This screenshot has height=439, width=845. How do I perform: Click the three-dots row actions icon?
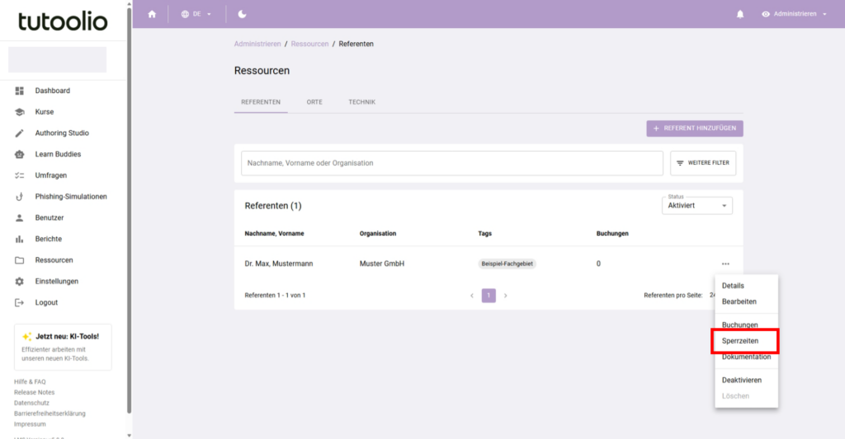(725, 264)
